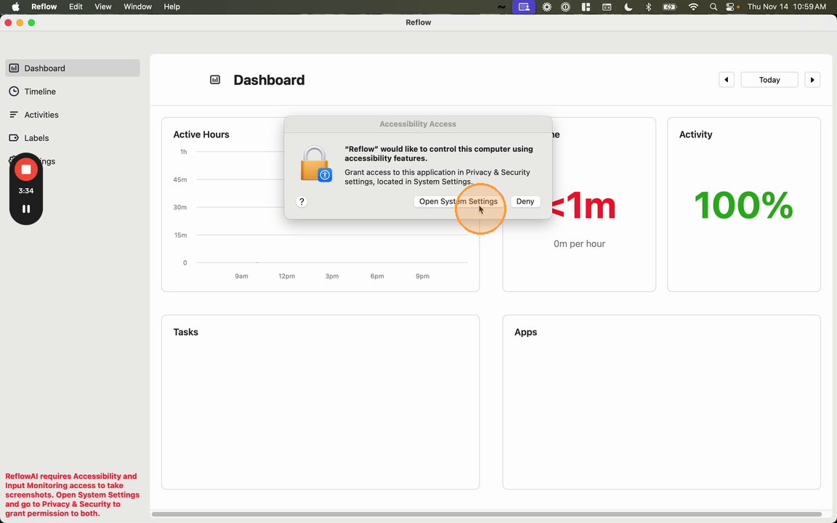Click the green 100% activity value
The width and height of the screenshot is (837, 523).
click(743, 206)
